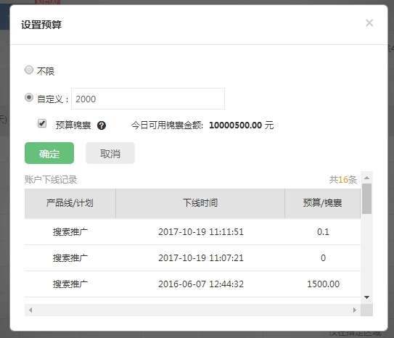This screenshot has width=394, height=338.
Task: Select the 自定义 radio option
Action: (x=29, y=97)
